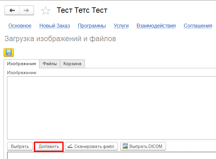Switch to the Изображения tab
This screenshot has width=216, height=159.
click(21, 64)
